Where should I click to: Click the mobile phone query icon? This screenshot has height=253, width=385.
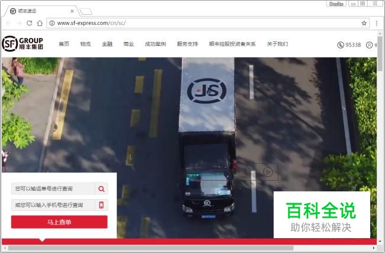pos(101,205)
